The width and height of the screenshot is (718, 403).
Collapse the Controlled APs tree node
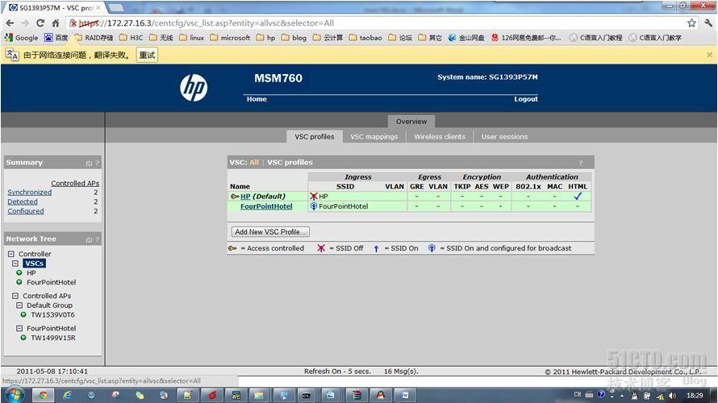[15, 296]
